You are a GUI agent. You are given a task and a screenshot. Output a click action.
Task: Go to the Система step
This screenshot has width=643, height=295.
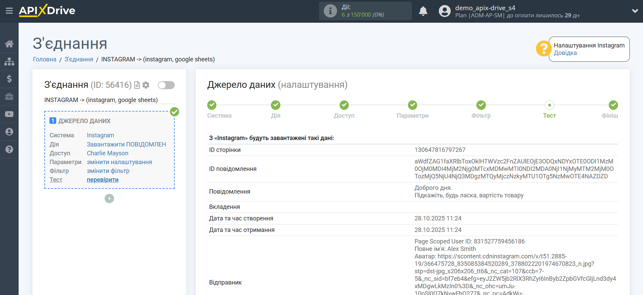212,105
